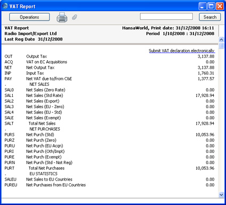Minimize the VAT Report window
The width and height of the screenshot is (226, 205).
(203, 6)
